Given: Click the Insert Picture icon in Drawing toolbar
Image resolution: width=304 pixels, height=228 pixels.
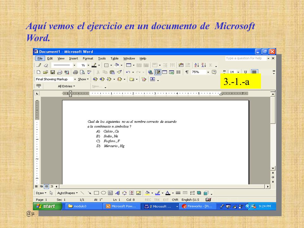Looking at the screenshot, I should 138,193.
